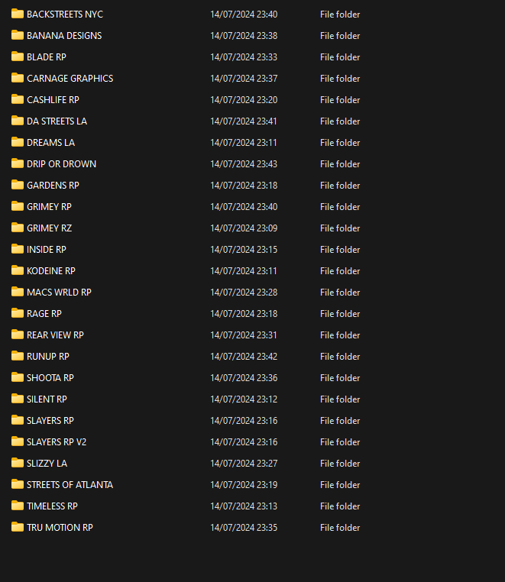Select the 'DA STREETS LA' name text
505x582 pixels.
(x=57, y=121)
